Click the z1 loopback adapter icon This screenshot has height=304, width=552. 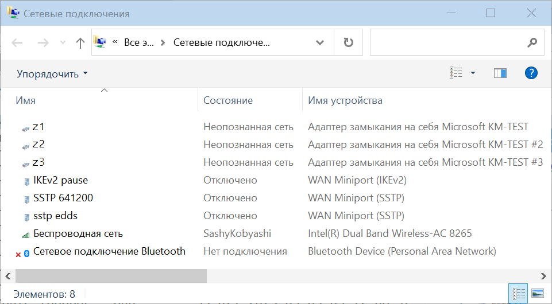tap(26, 129)
